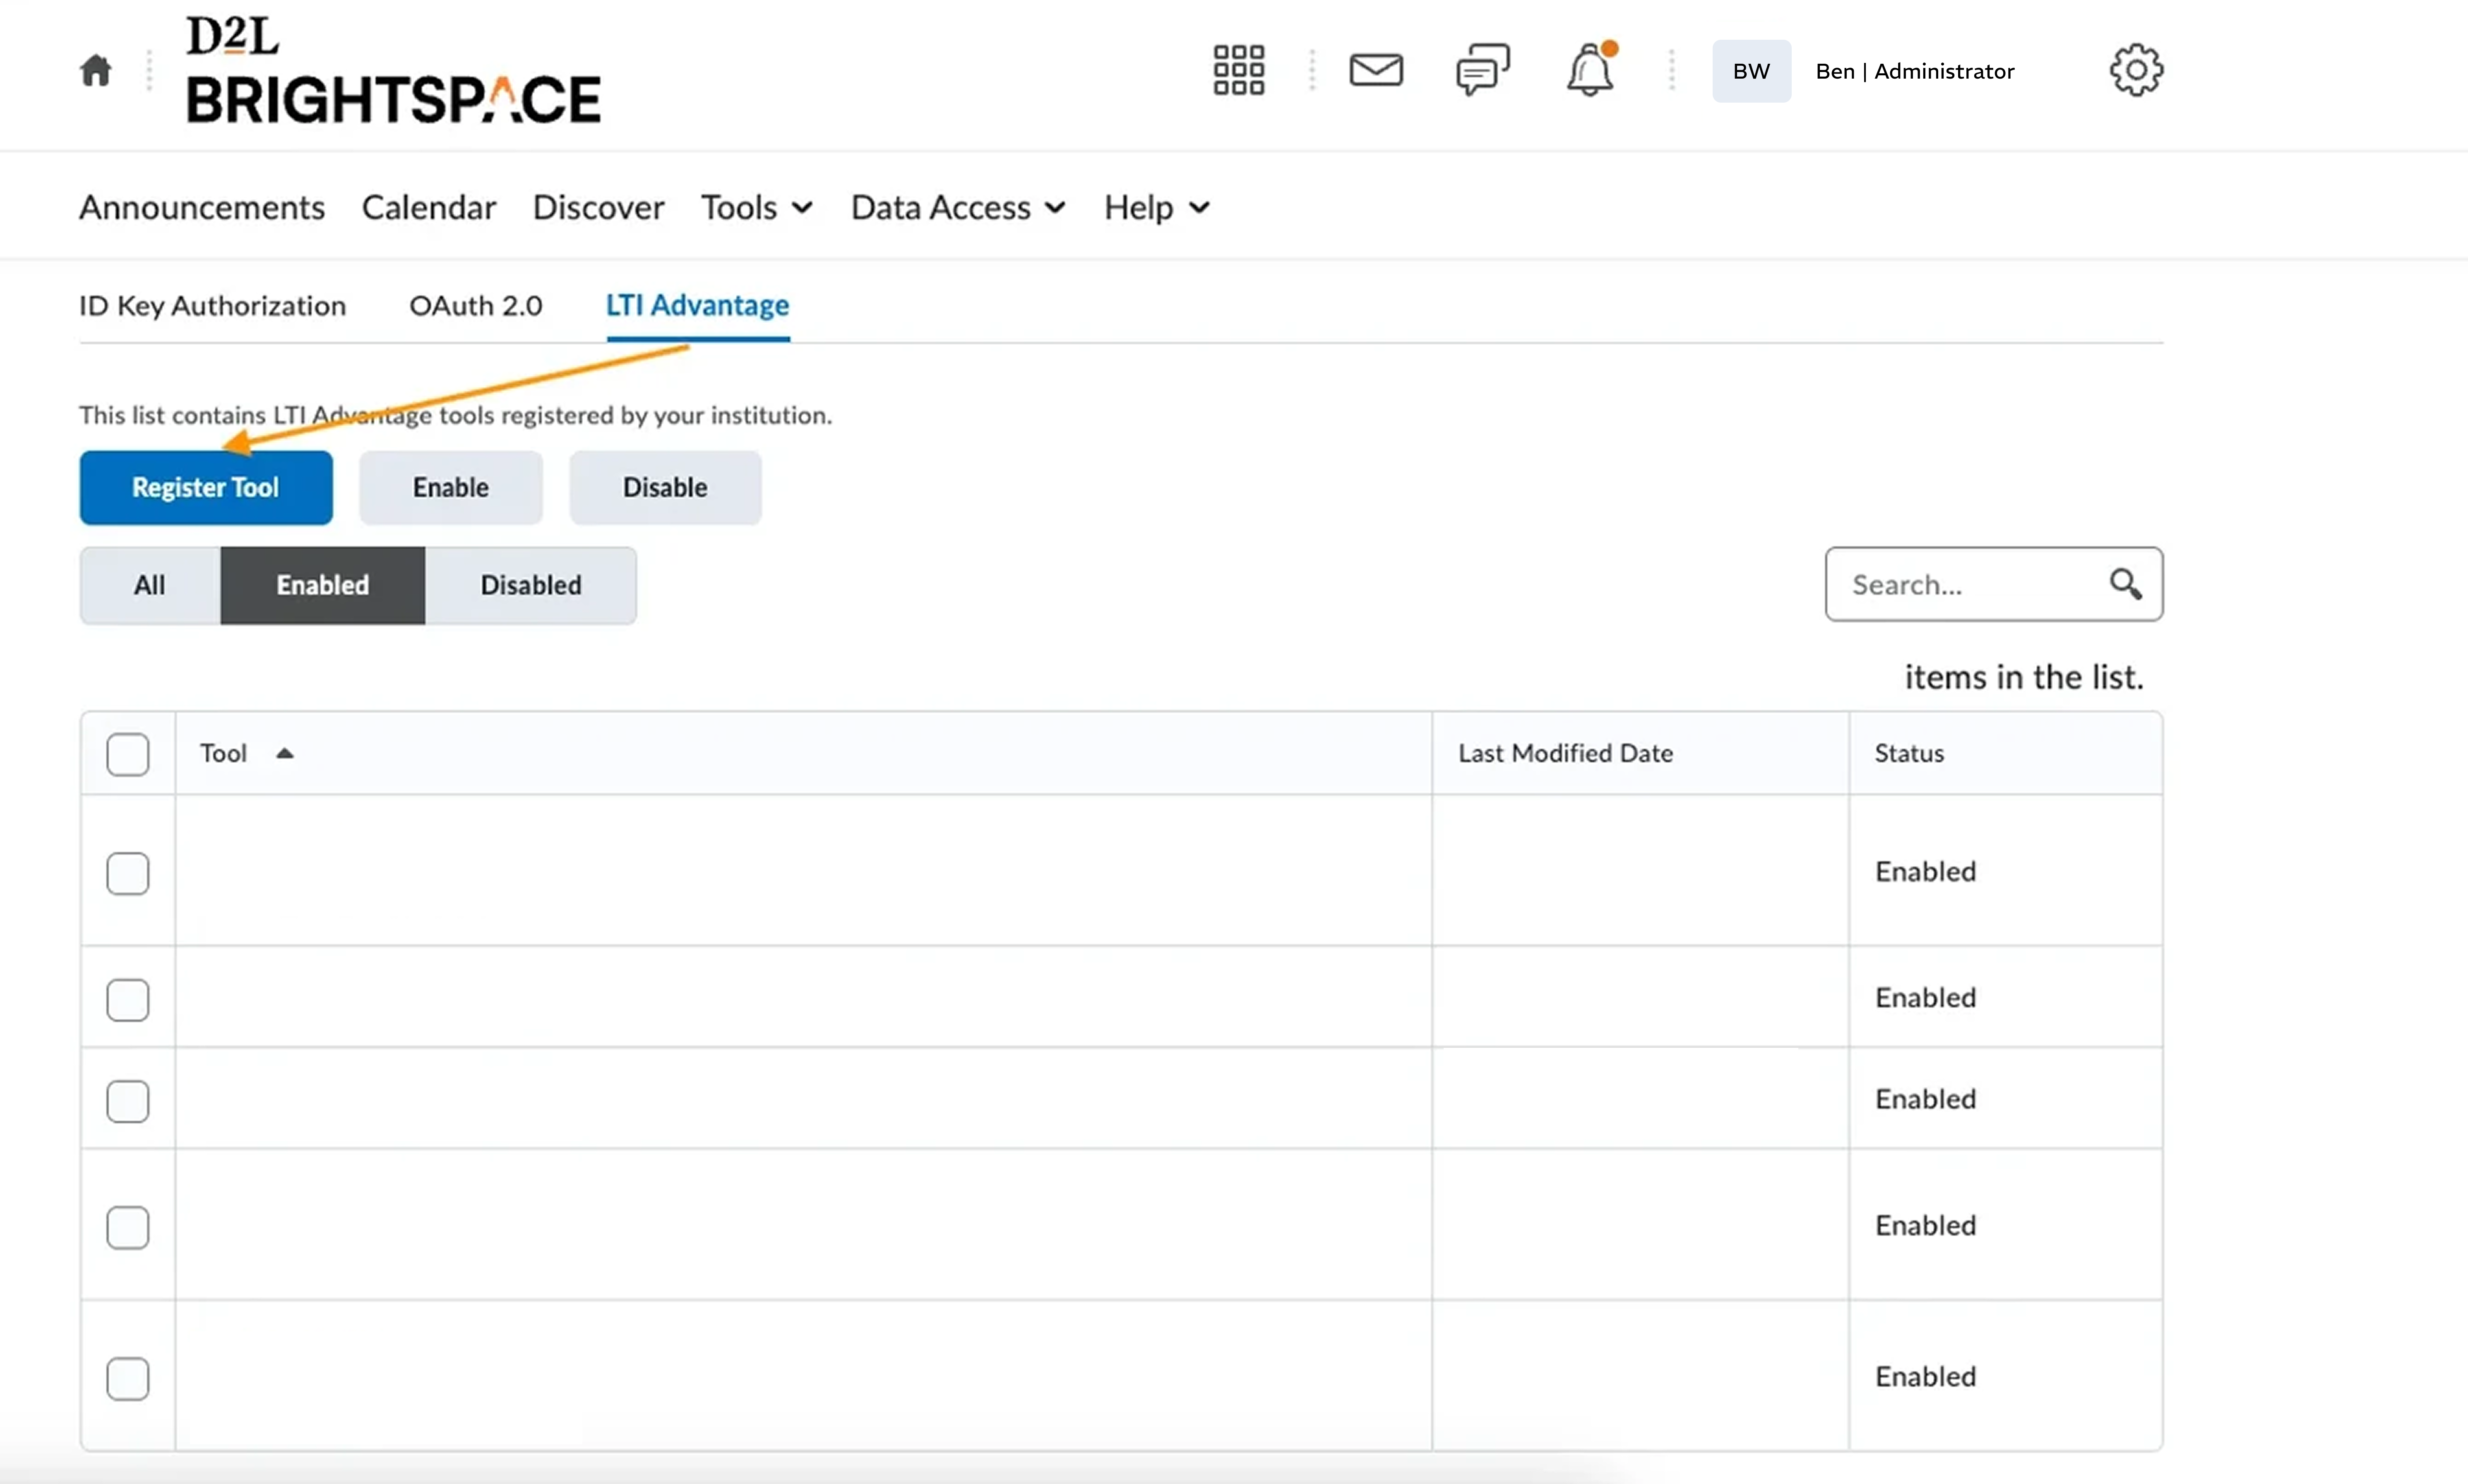Filter list by Disabled tools
Screen dimensions: 2468x1484
531,585
